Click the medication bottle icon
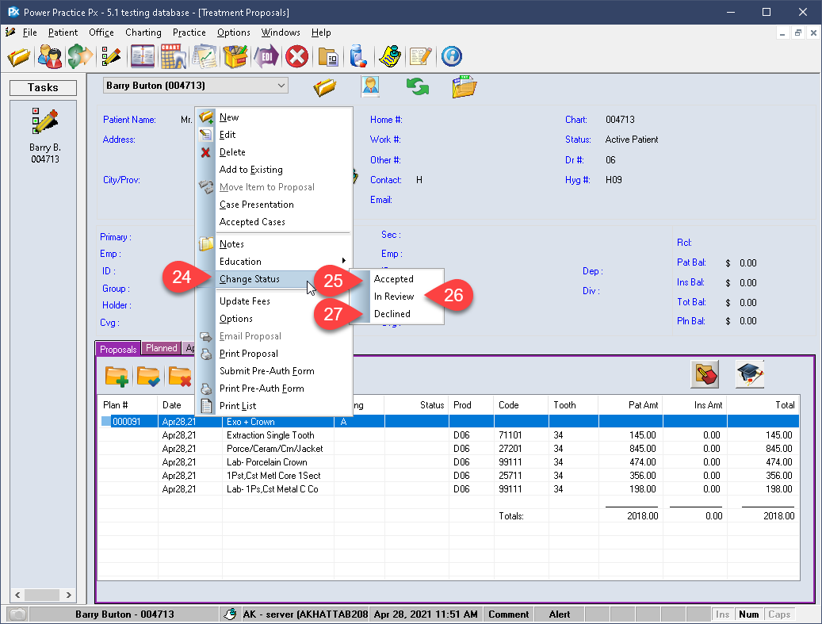The image size is (822, 624). (358, 56)
